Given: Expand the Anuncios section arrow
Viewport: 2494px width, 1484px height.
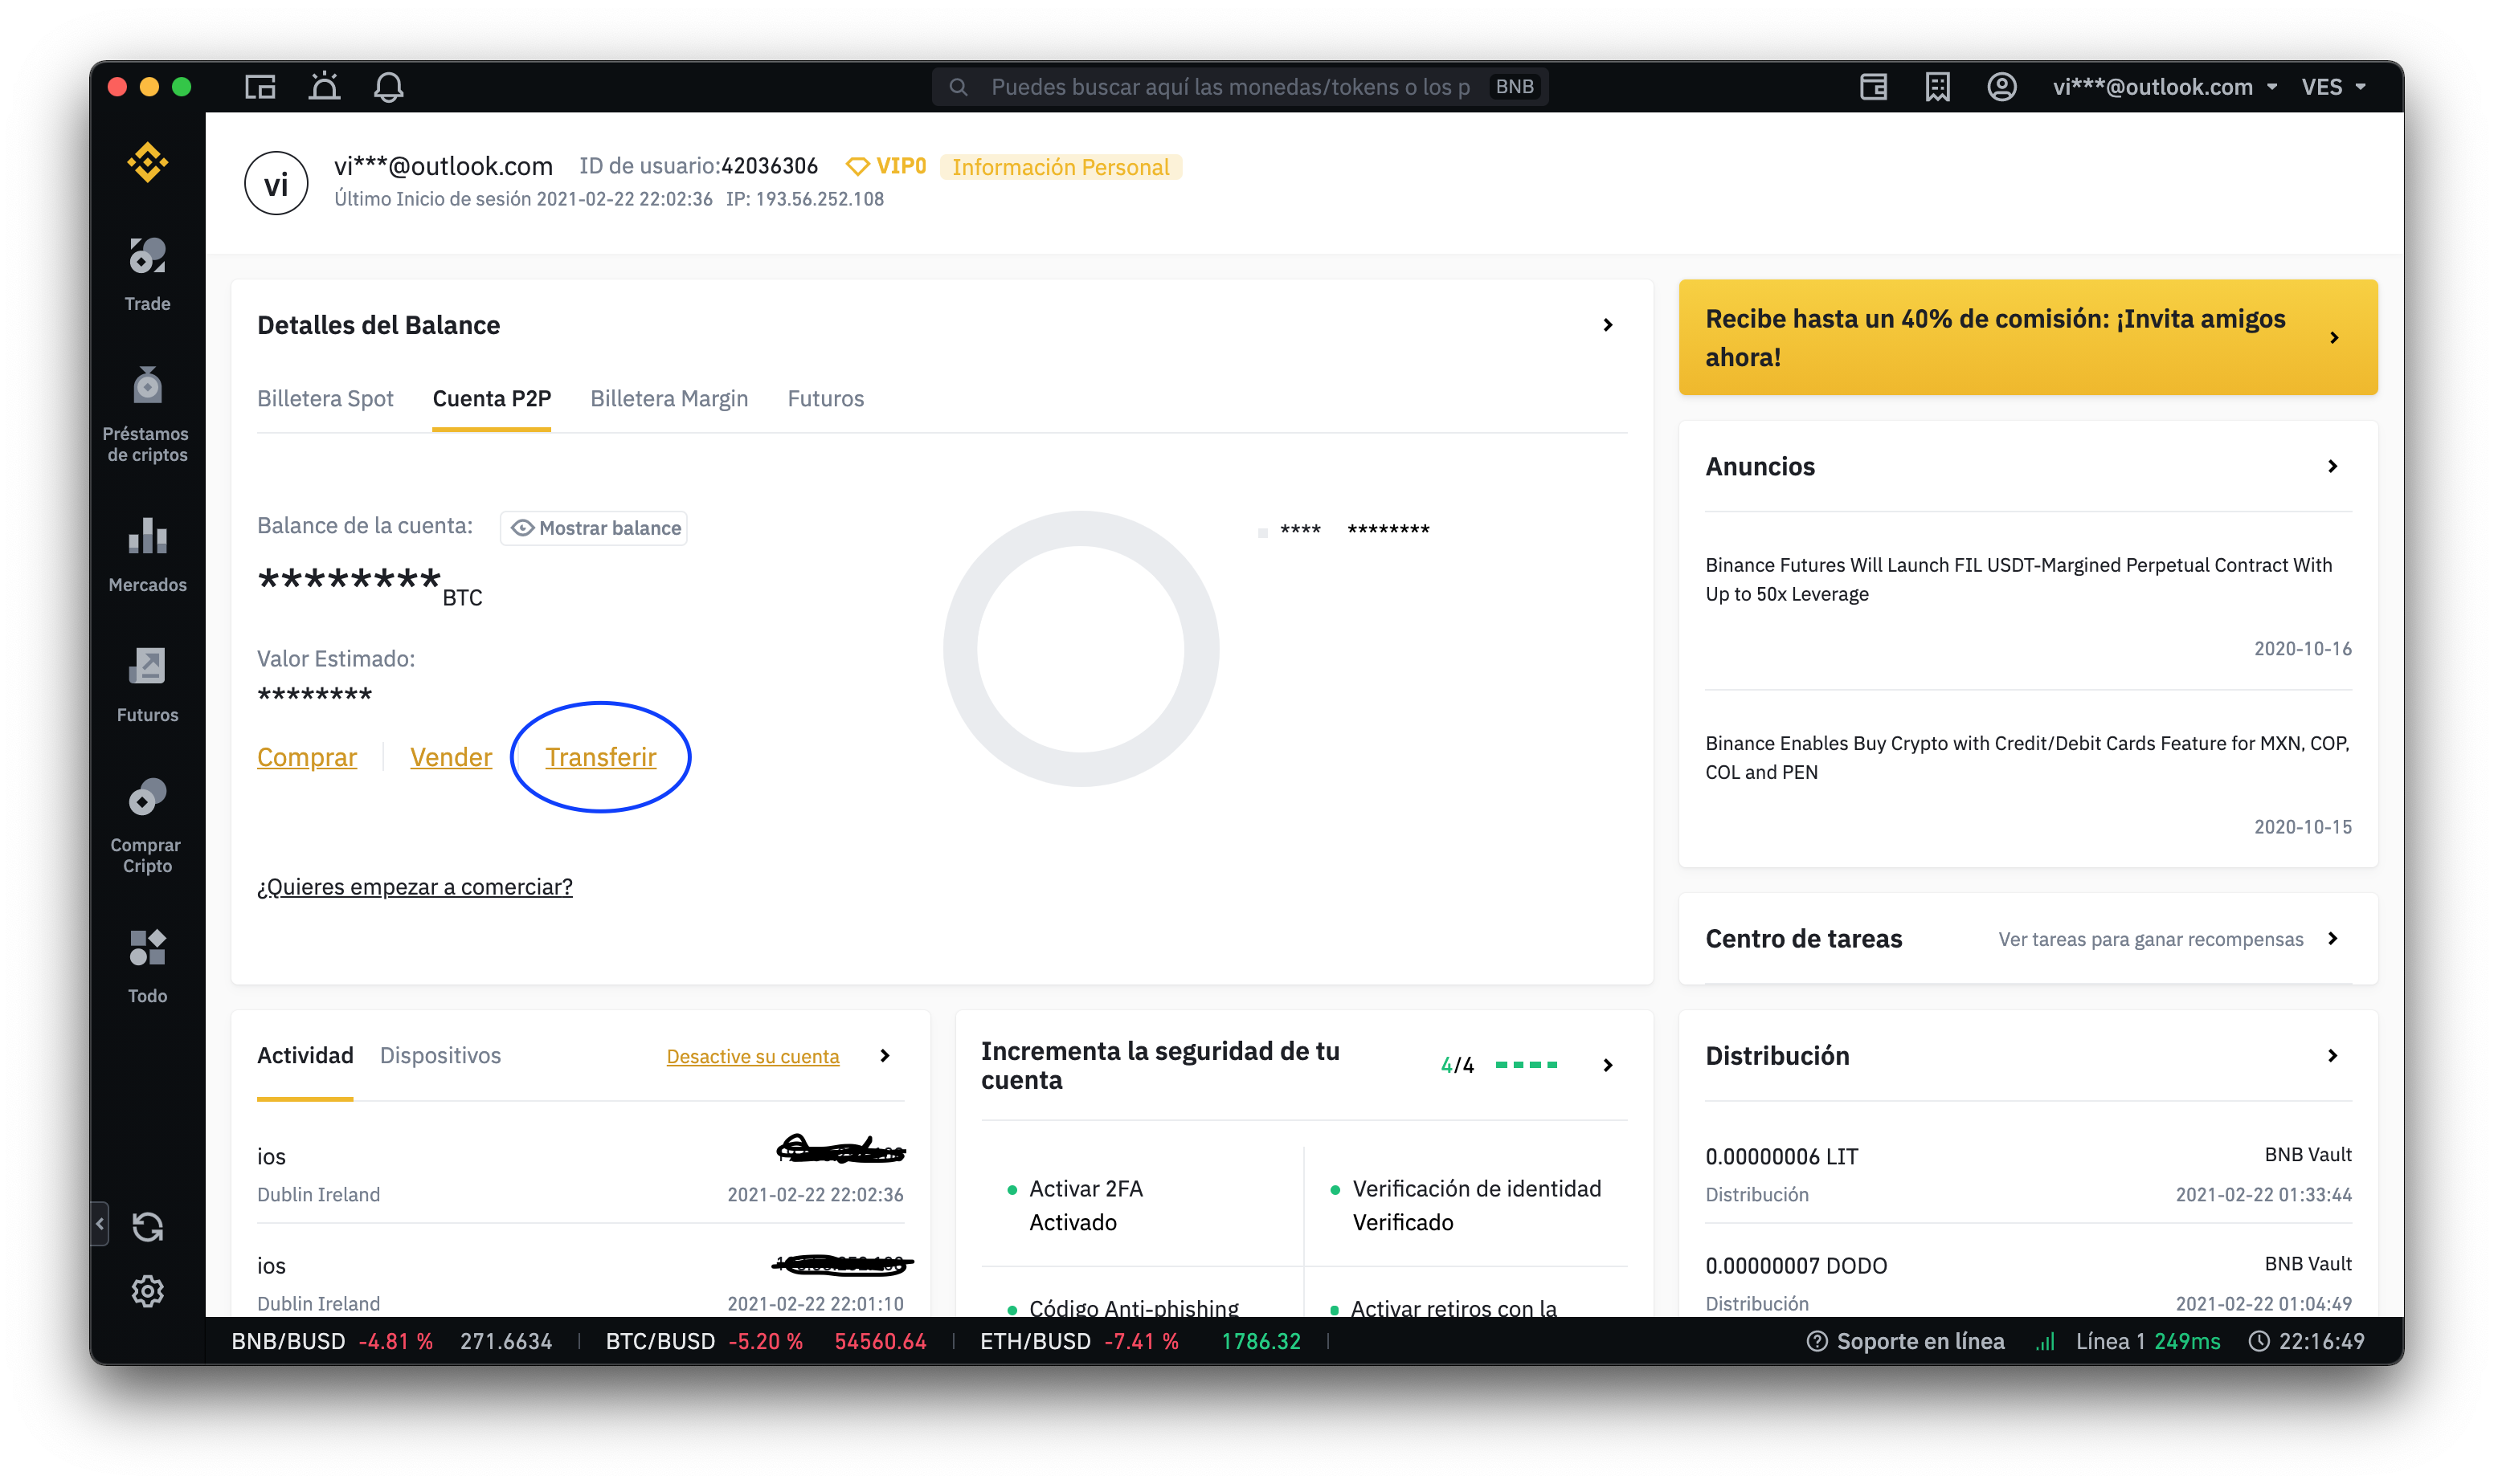Looking at the screenshot, I should pyautogui.click(x=2332, y=467).
